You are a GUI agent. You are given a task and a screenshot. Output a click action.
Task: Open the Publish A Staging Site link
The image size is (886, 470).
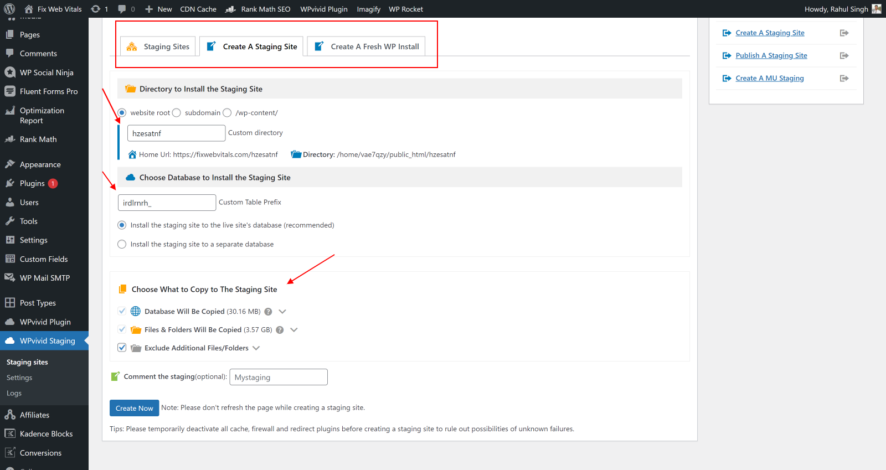pyautogui.click(x=771, y=55)
